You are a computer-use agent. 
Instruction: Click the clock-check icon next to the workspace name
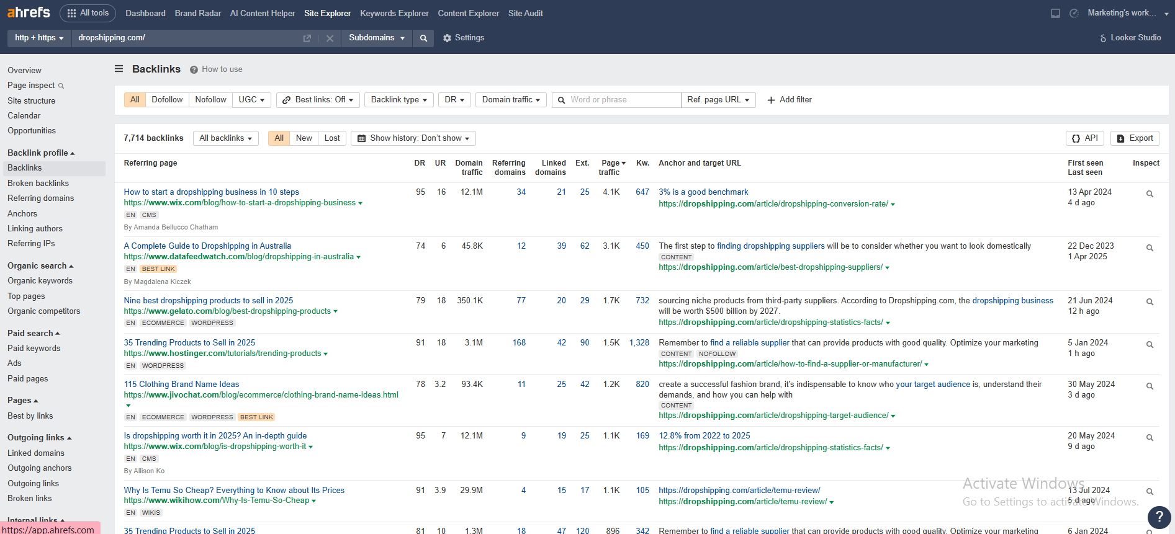point(1074,13)
